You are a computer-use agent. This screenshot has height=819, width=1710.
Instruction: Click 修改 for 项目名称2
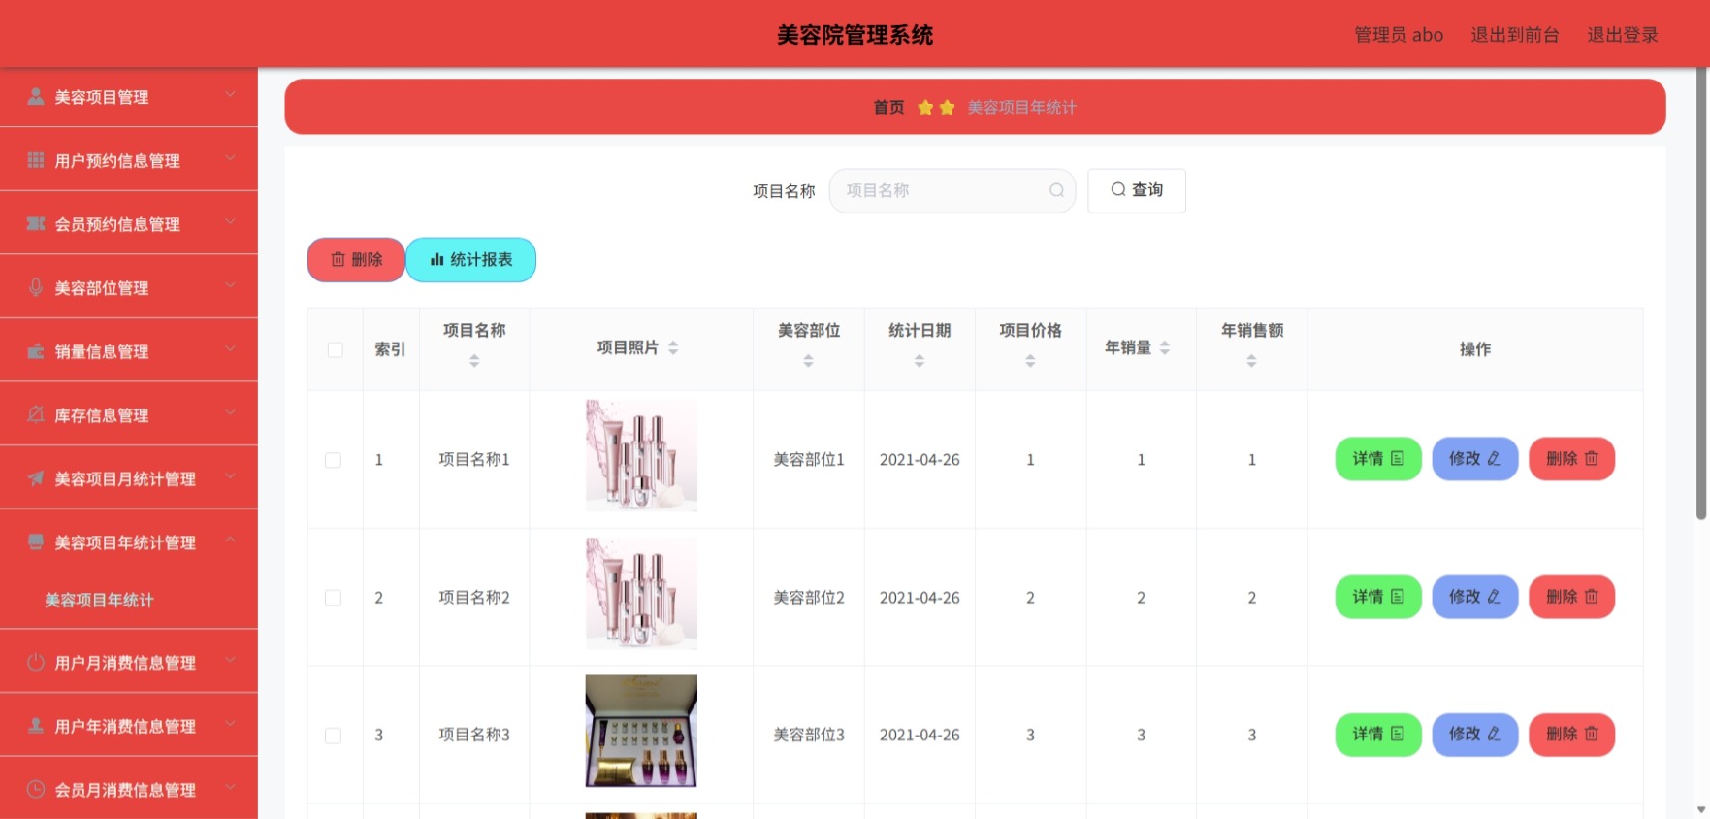[1474, 596]
